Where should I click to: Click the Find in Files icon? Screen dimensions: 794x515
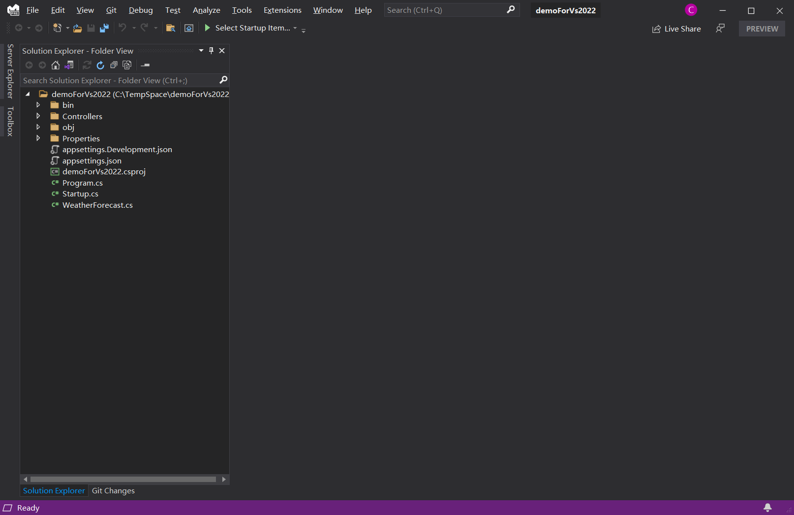coord(171,28)
